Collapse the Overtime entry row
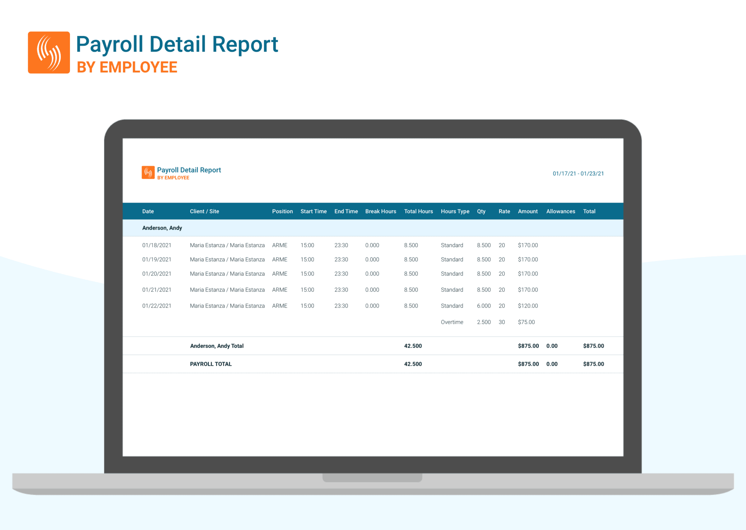This screenshot has width=746, height=530. pyautogui.click(x=452, y=322)
